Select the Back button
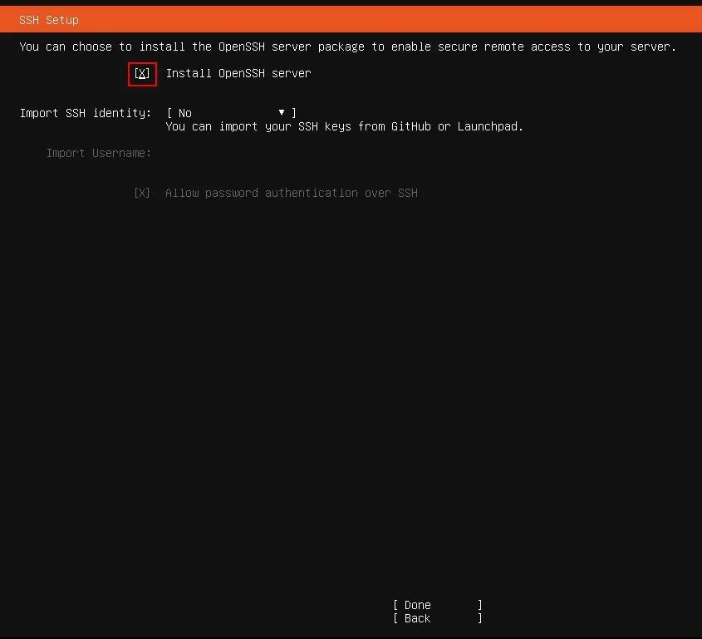The width and height of the screenshot is (702, 639). (x=438, y=618)
